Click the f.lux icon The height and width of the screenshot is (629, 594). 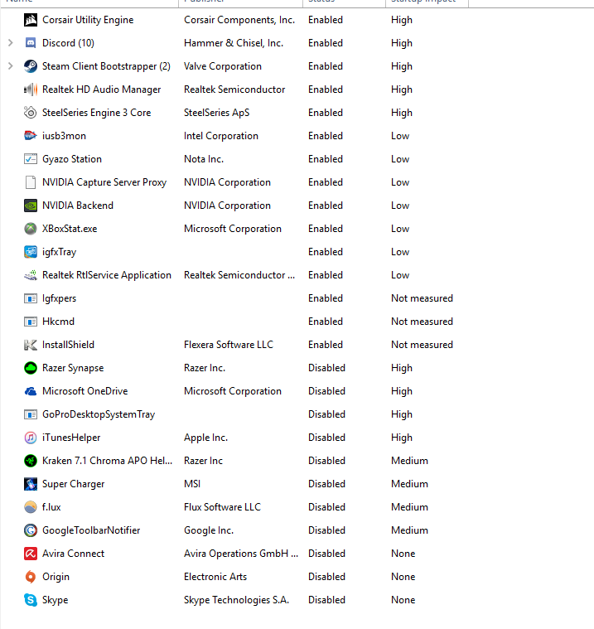pyautogui.click(x=31, y=507)
